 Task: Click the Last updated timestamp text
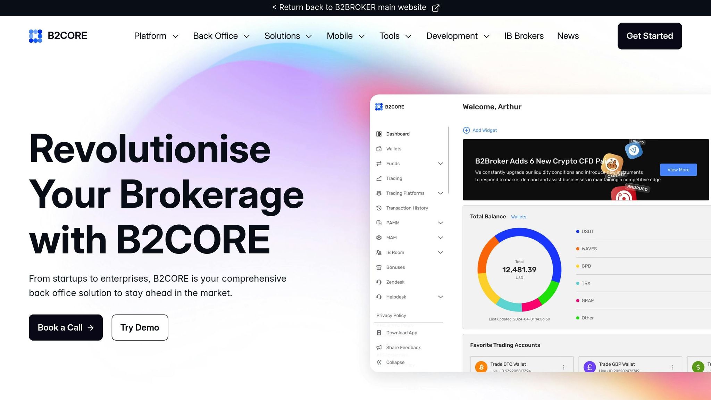[x=519, y=319]
